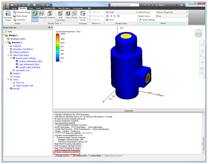This screenshot has height=164, width=208.
Task: Click the wrench icon in title bar
Action: click(x=145, y=5)
